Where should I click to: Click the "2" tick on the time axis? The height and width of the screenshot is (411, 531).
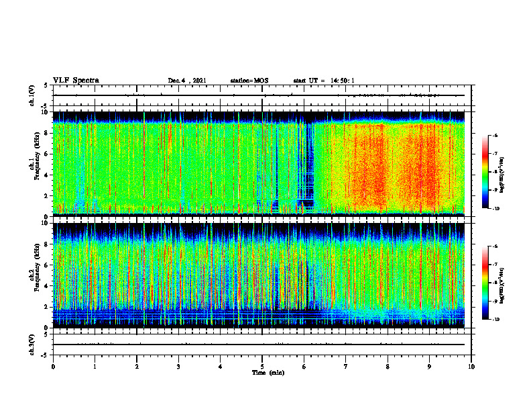[x=137, y=367]
